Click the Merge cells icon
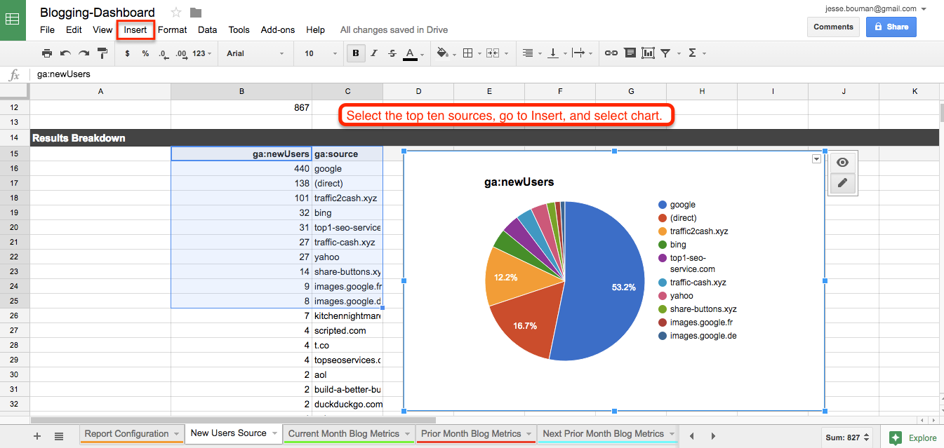944x448 pixels. [492, 53]
